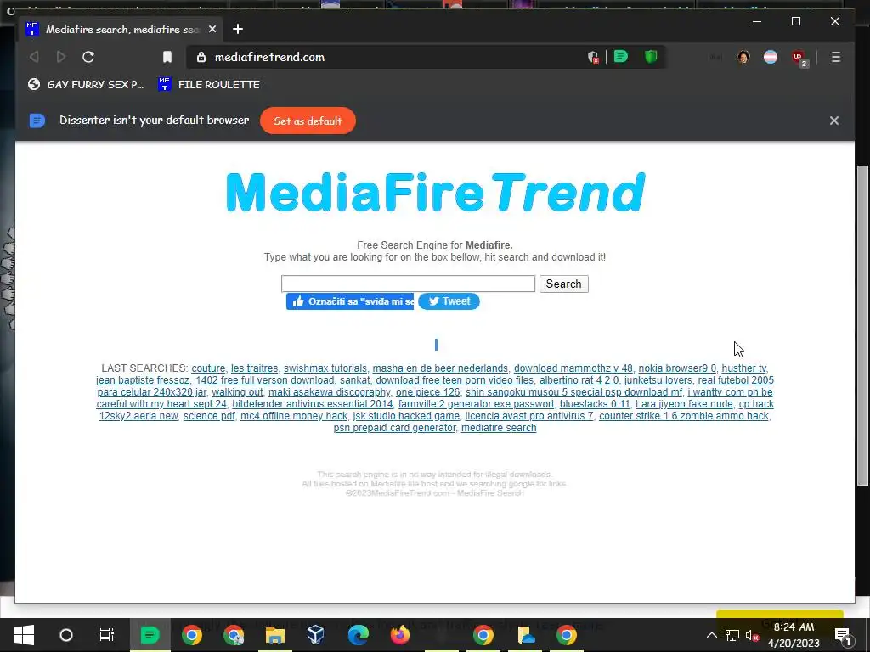Open the 'albertino rat 4 2 0' link
Screen dimensions: 870x652
[x=579, y=380]
